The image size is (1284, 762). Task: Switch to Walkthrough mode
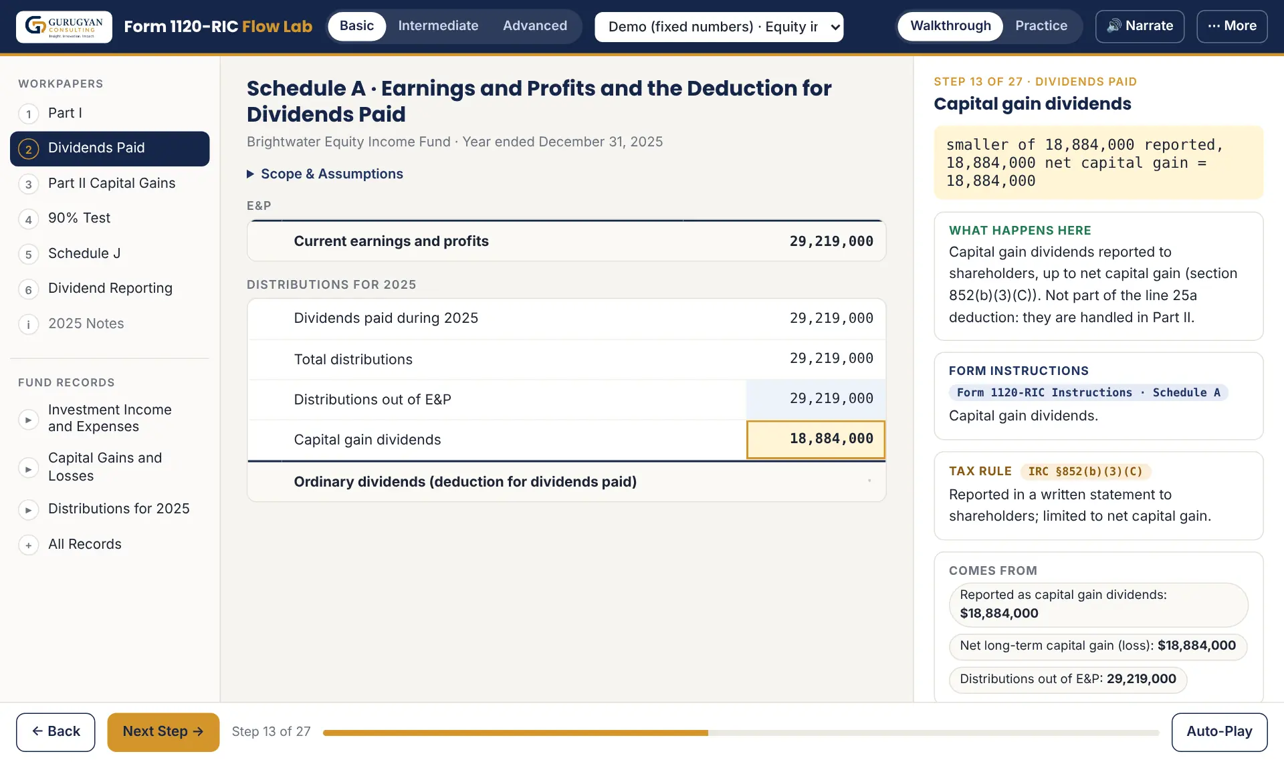pyautogui.click(x=950, y=26)
